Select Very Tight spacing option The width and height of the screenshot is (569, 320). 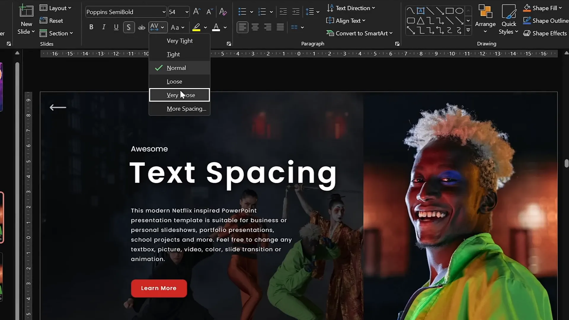point(180,41)
